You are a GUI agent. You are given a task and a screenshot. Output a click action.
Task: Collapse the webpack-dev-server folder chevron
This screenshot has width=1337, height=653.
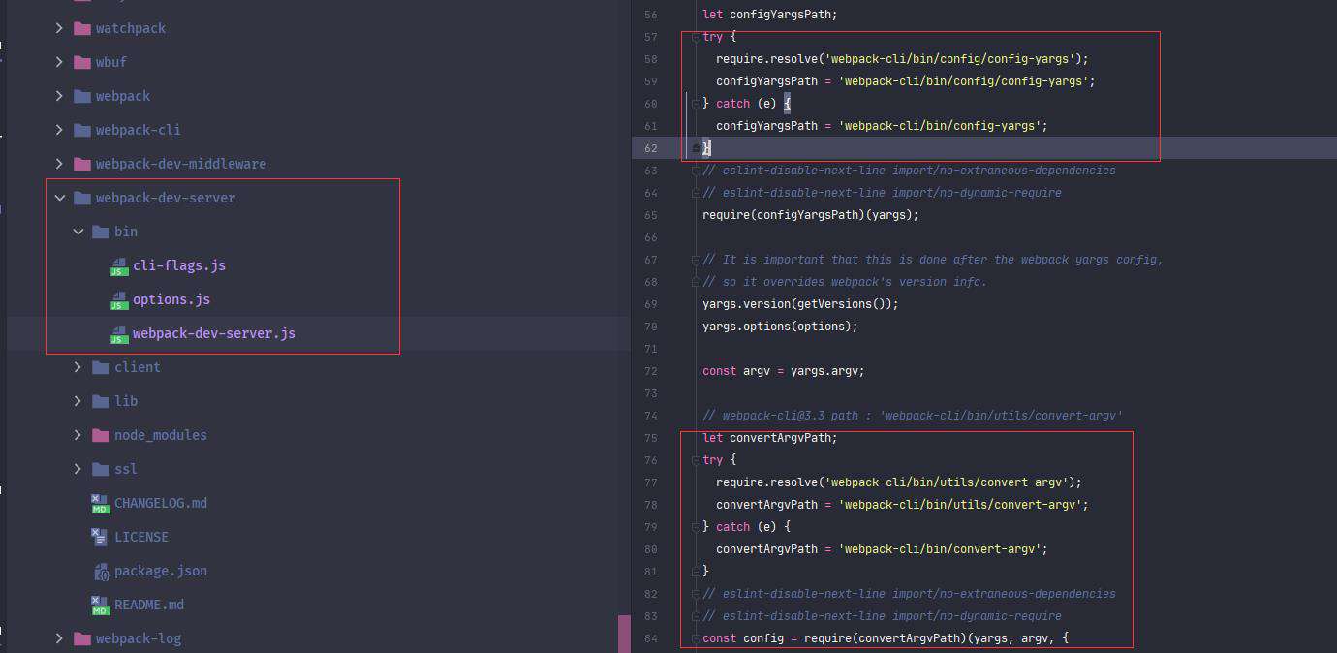60,198
